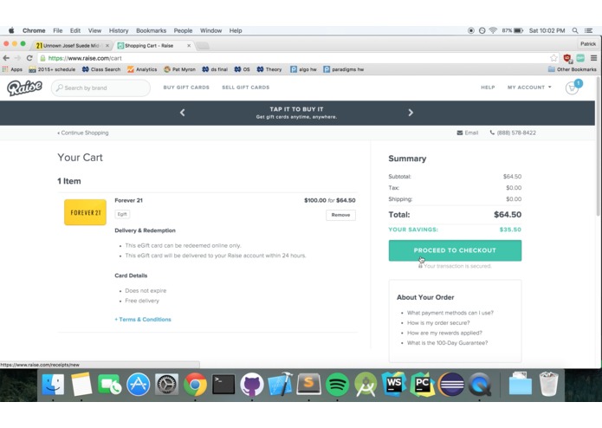Open the Analytics bookmark
Image resolution: width=602 pixels, height=428 pixels.
tap(142, 69)
